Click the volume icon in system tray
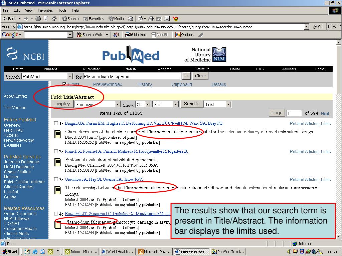The image size is (342, 256). [x=289, y=252]
